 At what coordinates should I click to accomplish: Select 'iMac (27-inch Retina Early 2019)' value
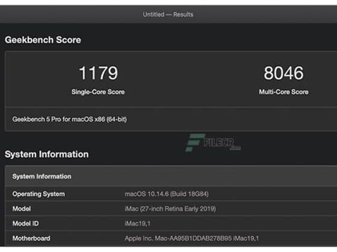click(170, 209)
